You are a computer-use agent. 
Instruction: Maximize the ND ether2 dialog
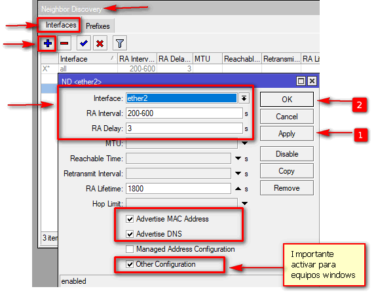coord(301,81)
